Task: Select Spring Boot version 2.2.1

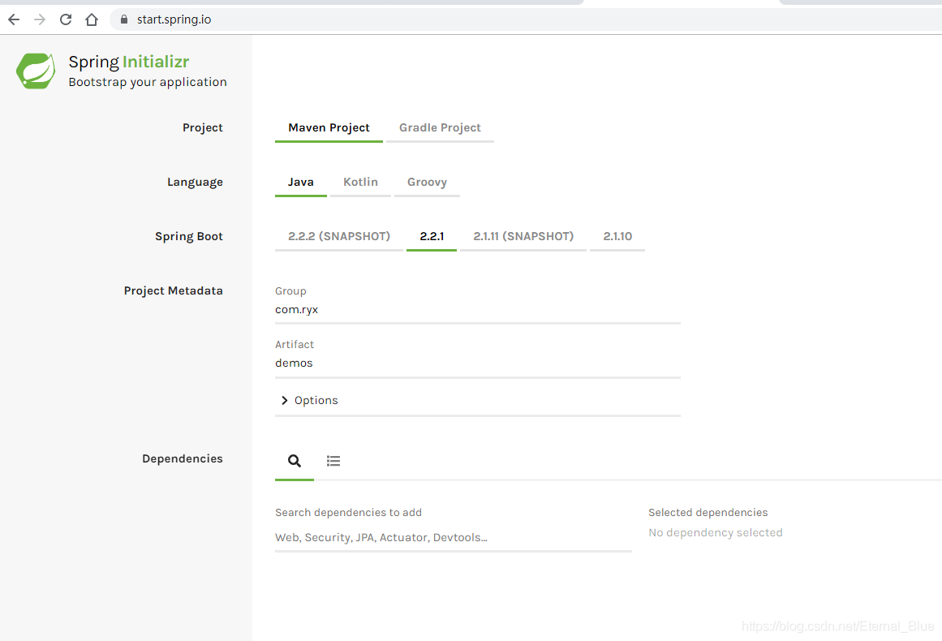Action: pos(432,237)
